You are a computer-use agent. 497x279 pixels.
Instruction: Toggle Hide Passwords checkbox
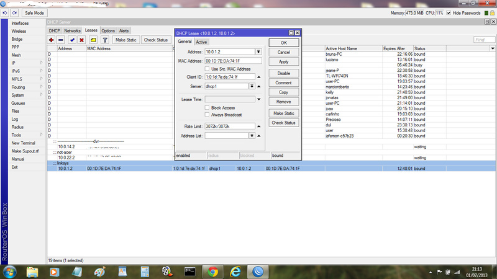pos(449,13)
